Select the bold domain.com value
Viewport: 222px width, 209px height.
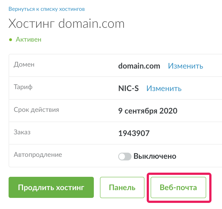[x=139, y=66]
